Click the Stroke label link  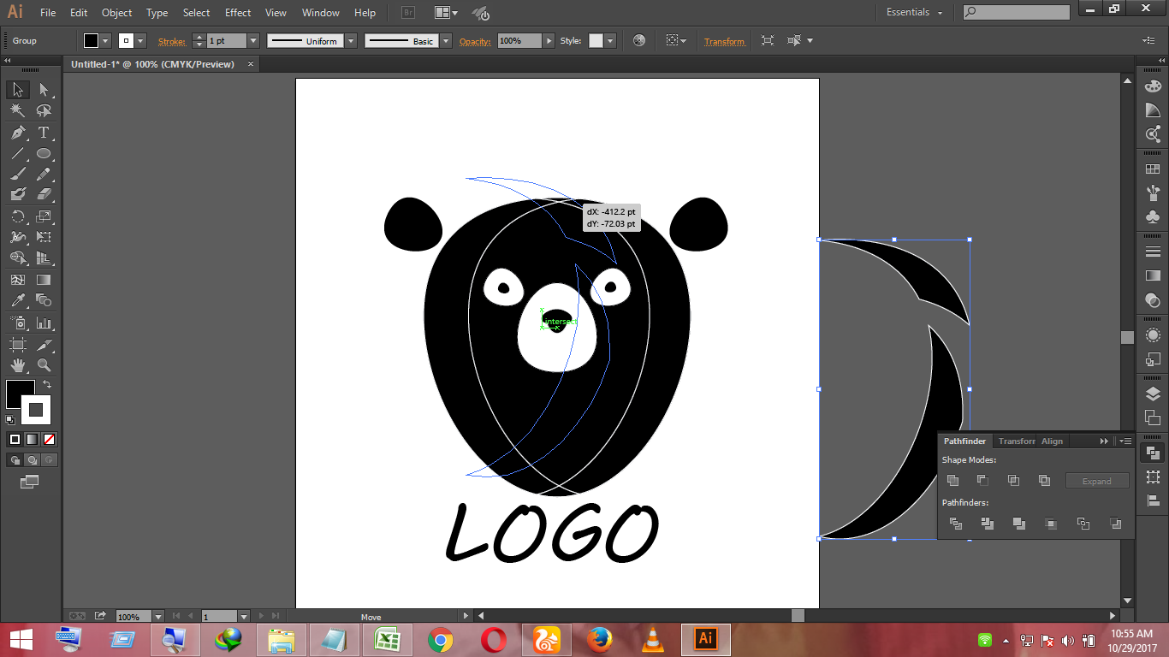click(x=171, y=41)
